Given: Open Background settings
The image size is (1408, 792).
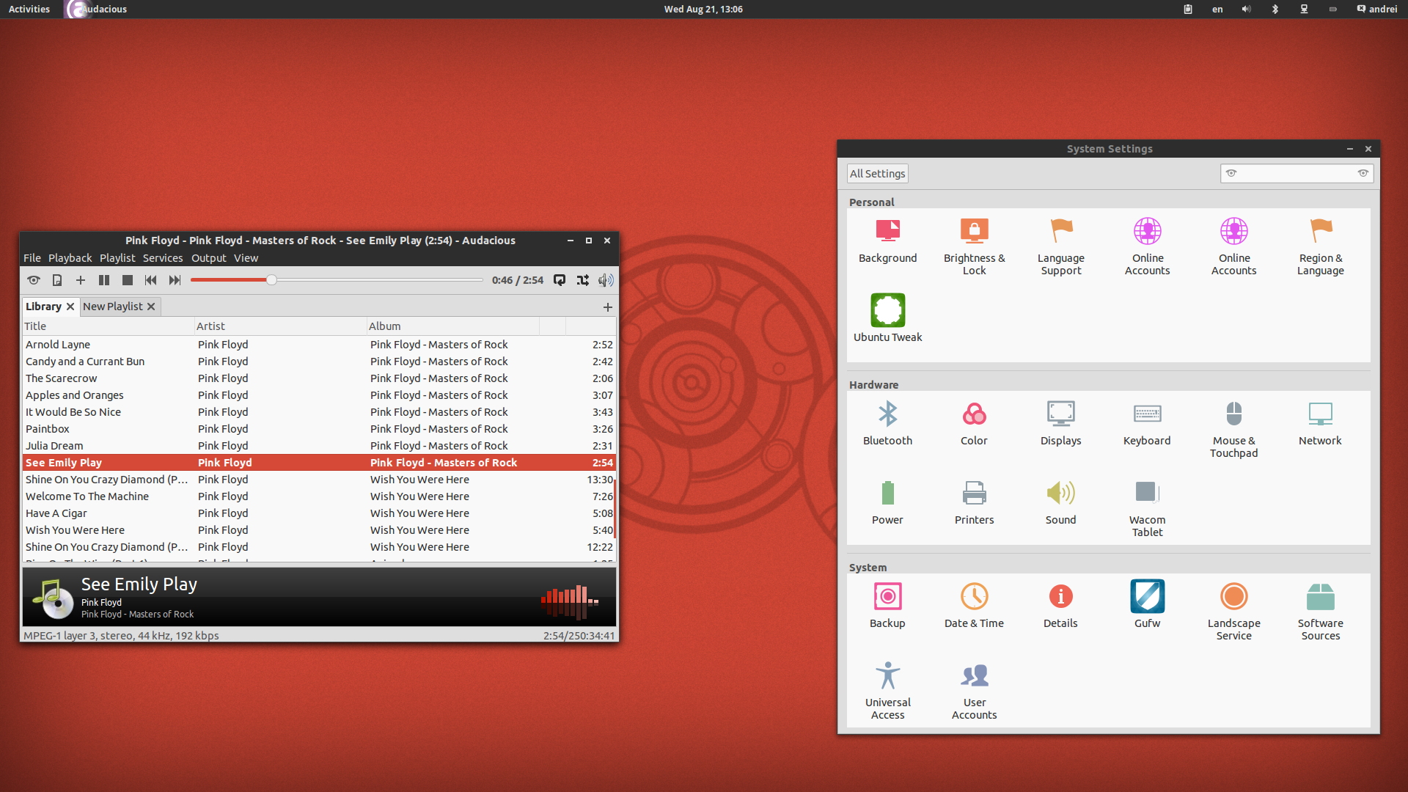Looking at the screenshot, I should [888, 241].
